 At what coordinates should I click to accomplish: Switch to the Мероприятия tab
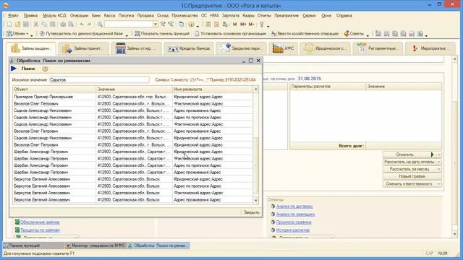pyautogui.click(x=430, y=48)
